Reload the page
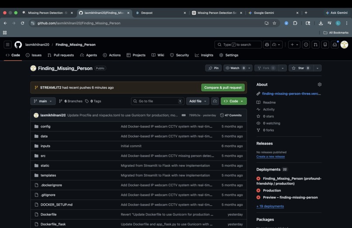The image size is (352, 228). click(x=22, y=23)
